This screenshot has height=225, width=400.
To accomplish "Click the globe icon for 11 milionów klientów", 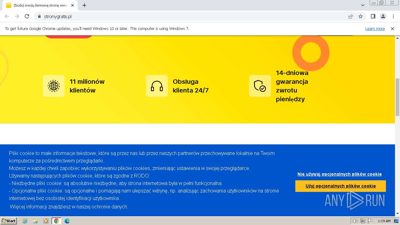I will 54,86.
